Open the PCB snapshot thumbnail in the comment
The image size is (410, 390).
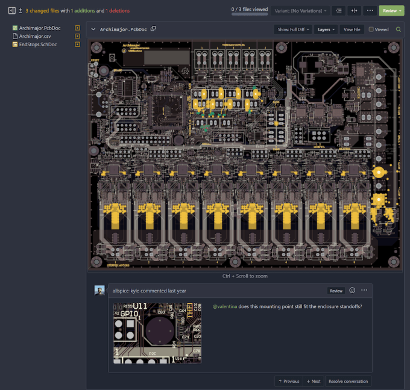pos(157,333)
